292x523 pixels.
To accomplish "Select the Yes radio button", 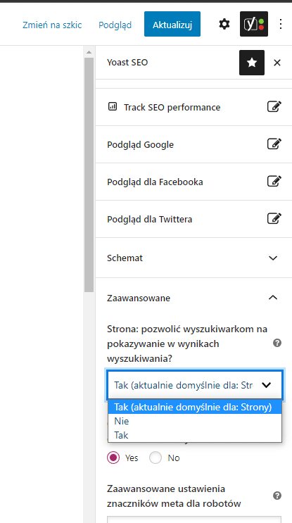I will click(x=113, y=458).
